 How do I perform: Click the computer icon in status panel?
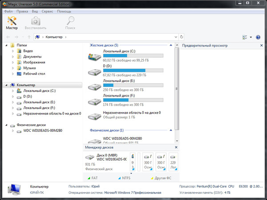tap(14, 189)
